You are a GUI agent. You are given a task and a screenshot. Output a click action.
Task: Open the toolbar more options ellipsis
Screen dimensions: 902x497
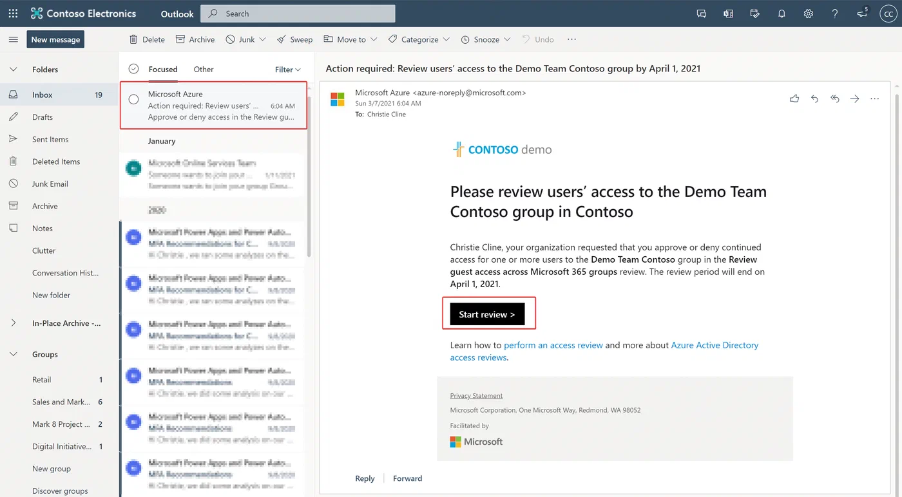571,39
